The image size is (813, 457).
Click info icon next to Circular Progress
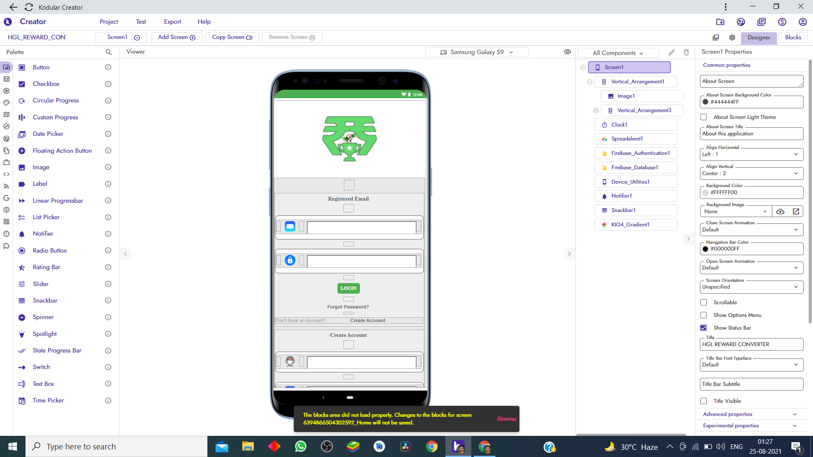[108, 101]
